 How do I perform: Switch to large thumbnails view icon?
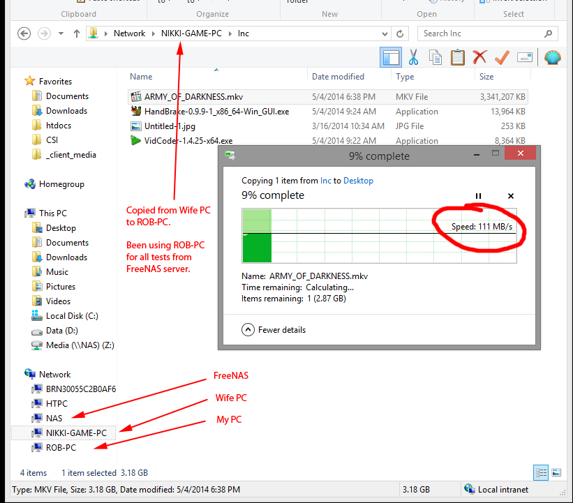(x=556, y=473)
